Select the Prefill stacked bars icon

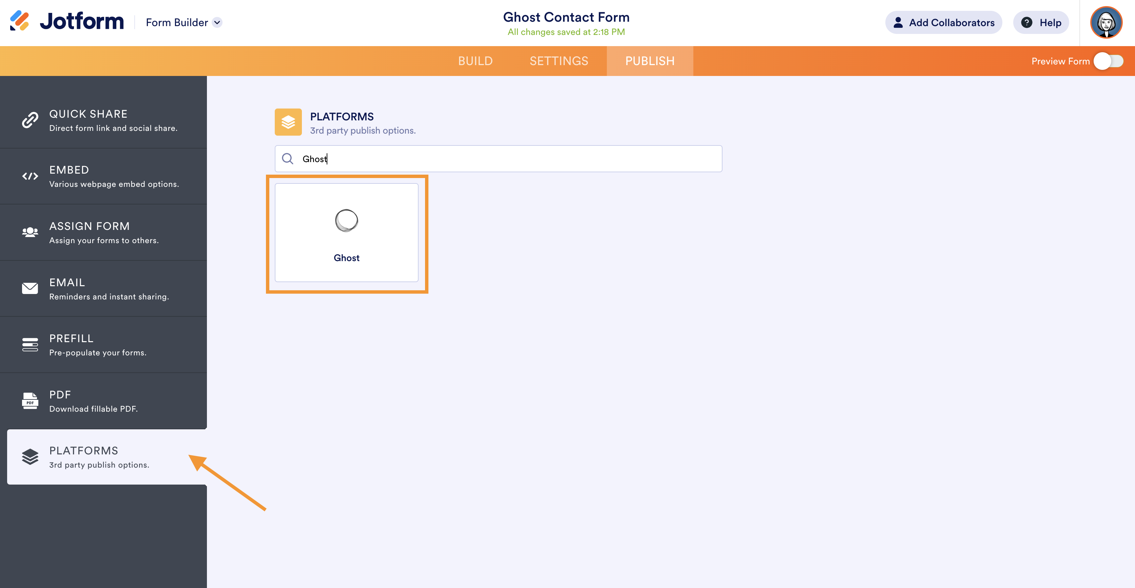tap(30, 345)
